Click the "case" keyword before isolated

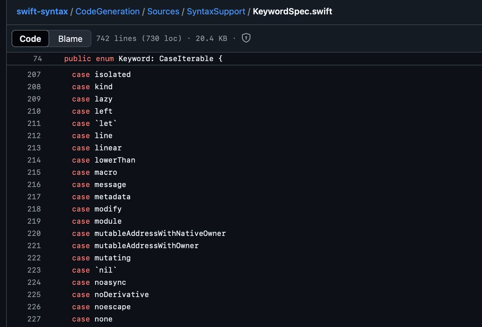(x=81, y=74)
